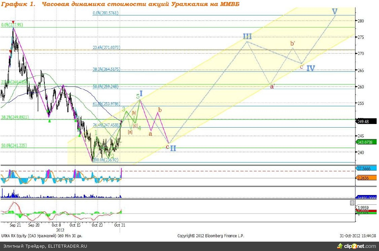Viewport: 379px width, 251px height.
Task: Click the green triangle marker below the 249.89 low
Action: click(49, 121)
